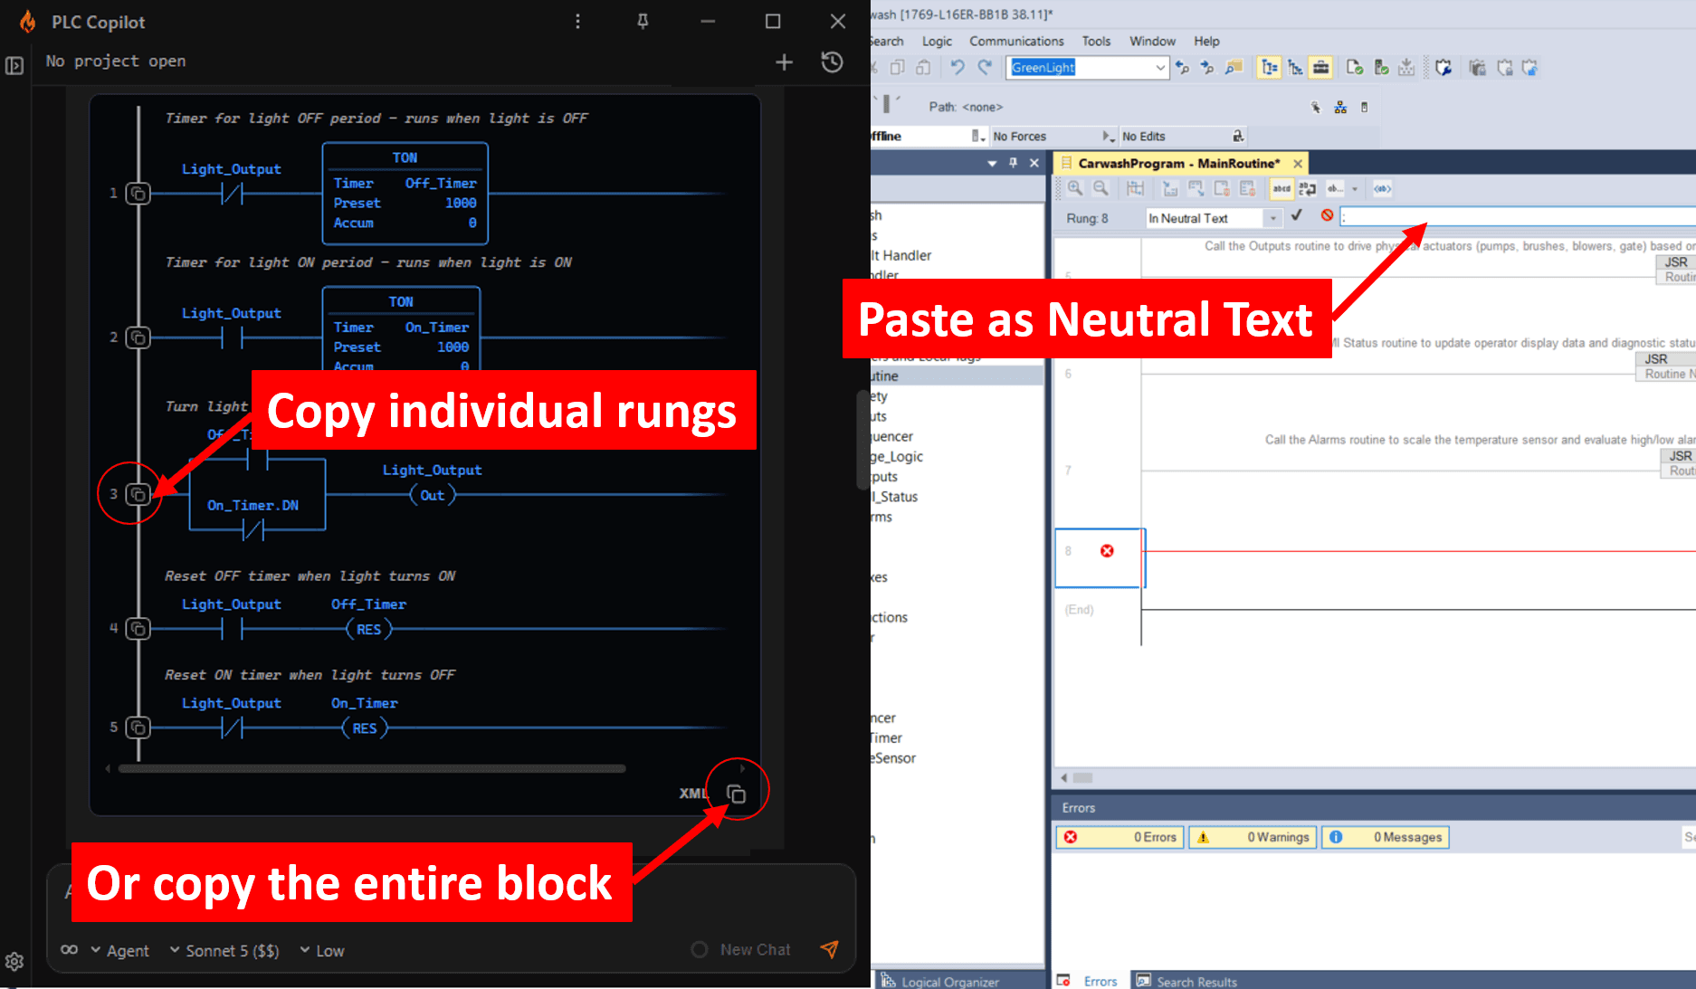
Task: Verify the routine
Action: tap(1355, 67)
